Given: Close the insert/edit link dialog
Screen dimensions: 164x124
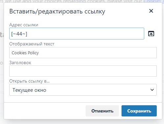Looking at the screenshot, I should [x=151, y=11].
